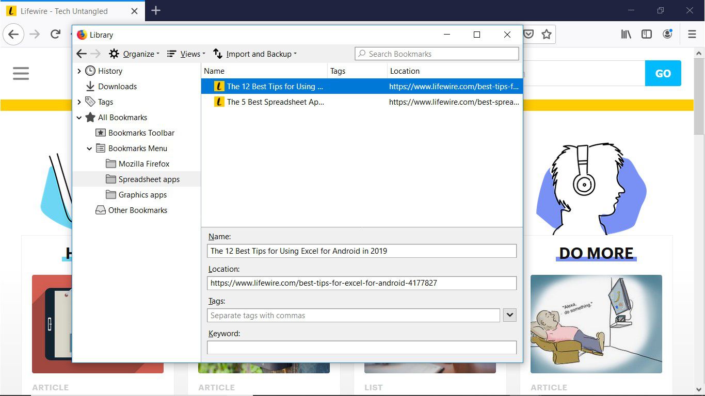Click the Search Bookmarks field

click(x=437, y=54)
